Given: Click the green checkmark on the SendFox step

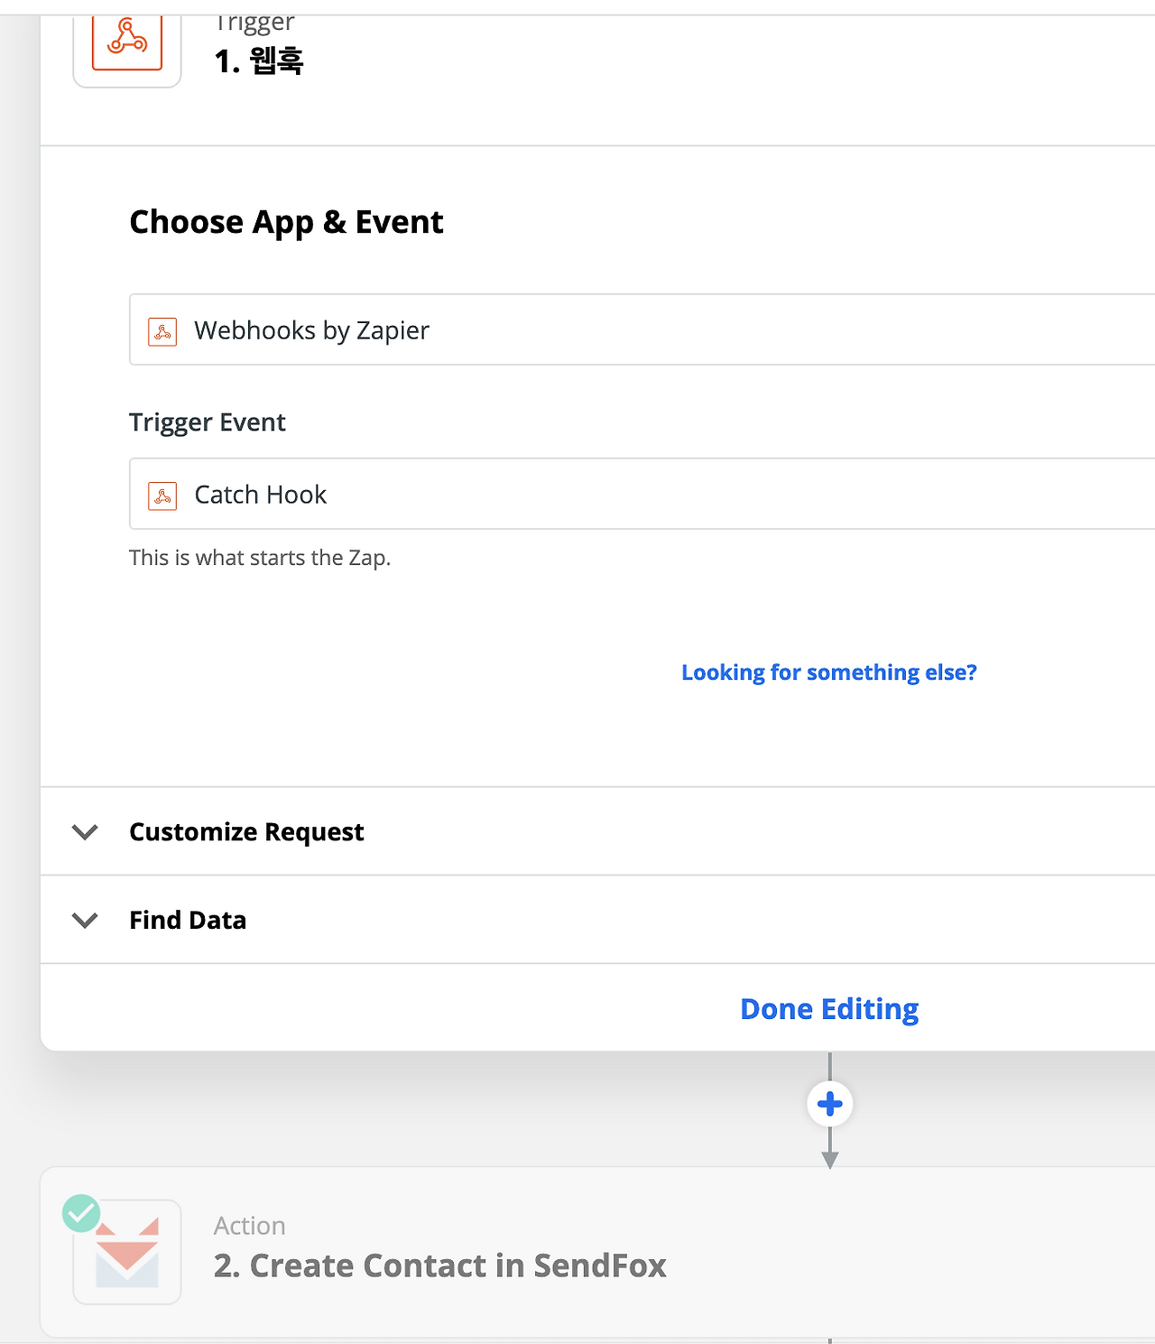Looking at the screenshot, I should [x=81, y=1213].
